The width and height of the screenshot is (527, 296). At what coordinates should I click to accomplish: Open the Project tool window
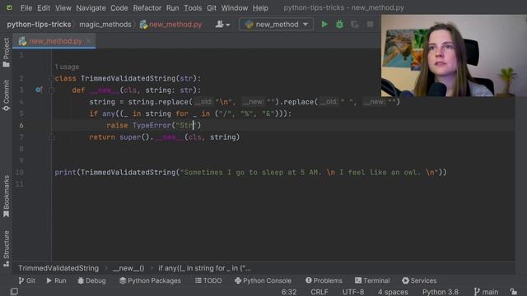point(6,52)
